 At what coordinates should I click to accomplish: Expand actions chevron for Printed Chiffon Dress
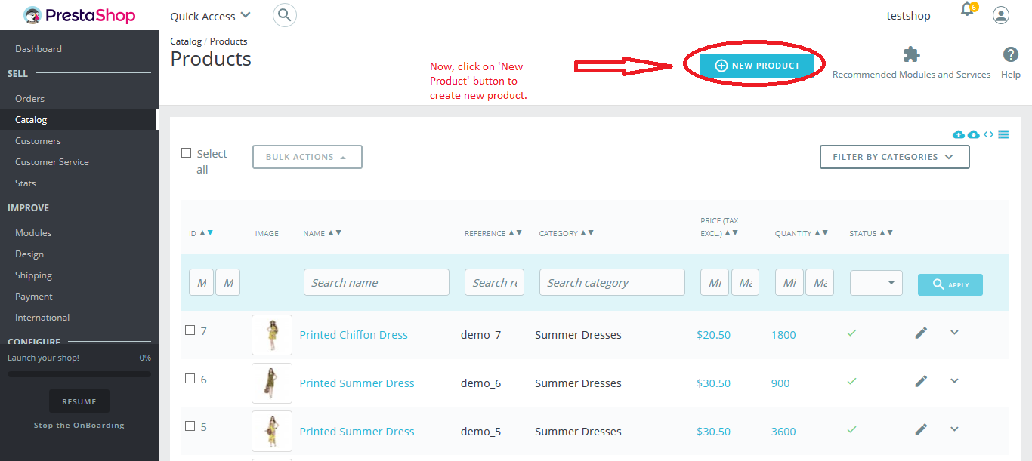click(954, 332)
